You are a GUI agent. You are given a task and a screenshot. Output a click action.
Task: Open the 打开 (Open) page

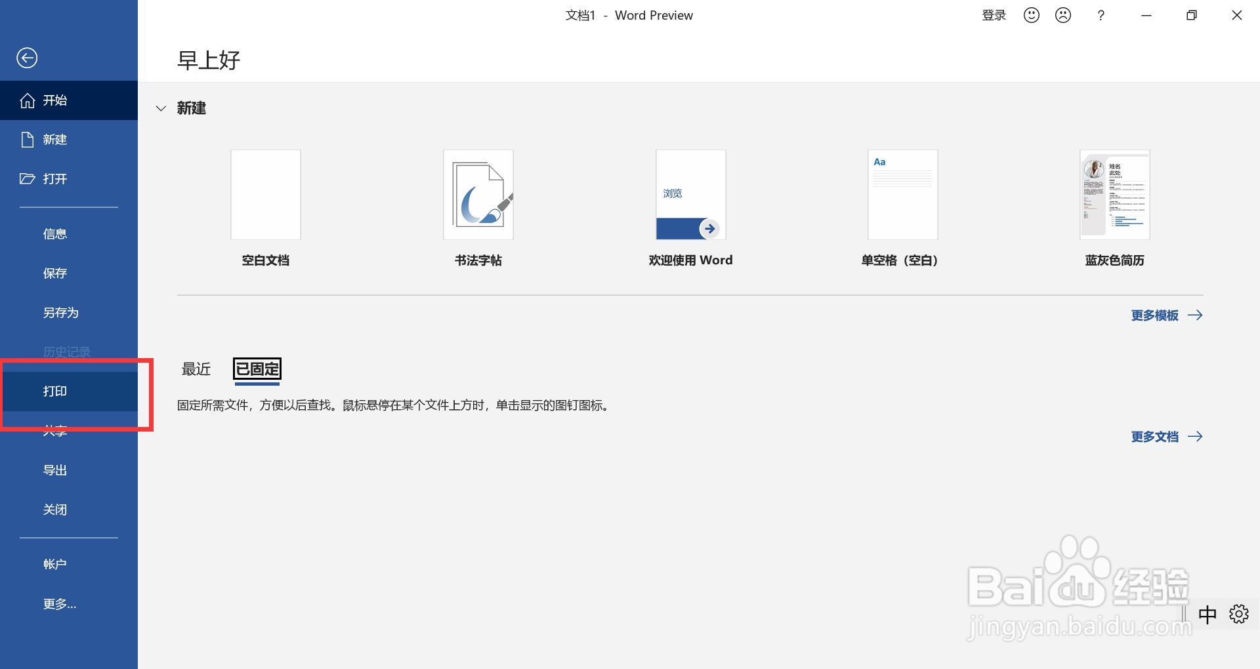pyautogui.click(x=54, y=178)
